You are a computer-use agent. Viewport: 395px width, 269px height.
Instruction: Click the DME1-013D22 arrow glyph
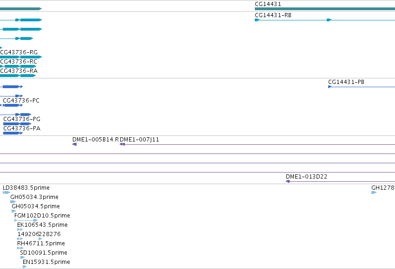[x=288, y=181]
